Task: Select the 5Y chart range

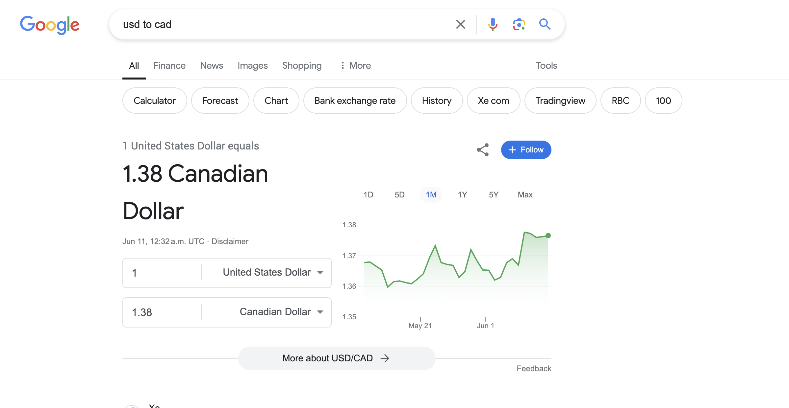Action: tap(493, 194)
